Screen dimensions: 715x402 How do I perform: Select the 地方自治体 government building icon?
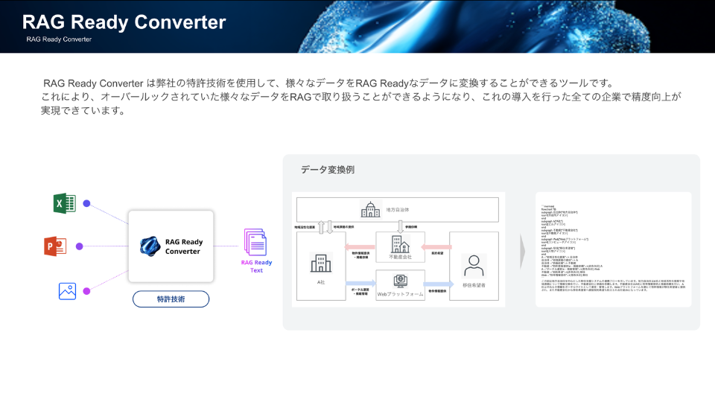(370, 209)
